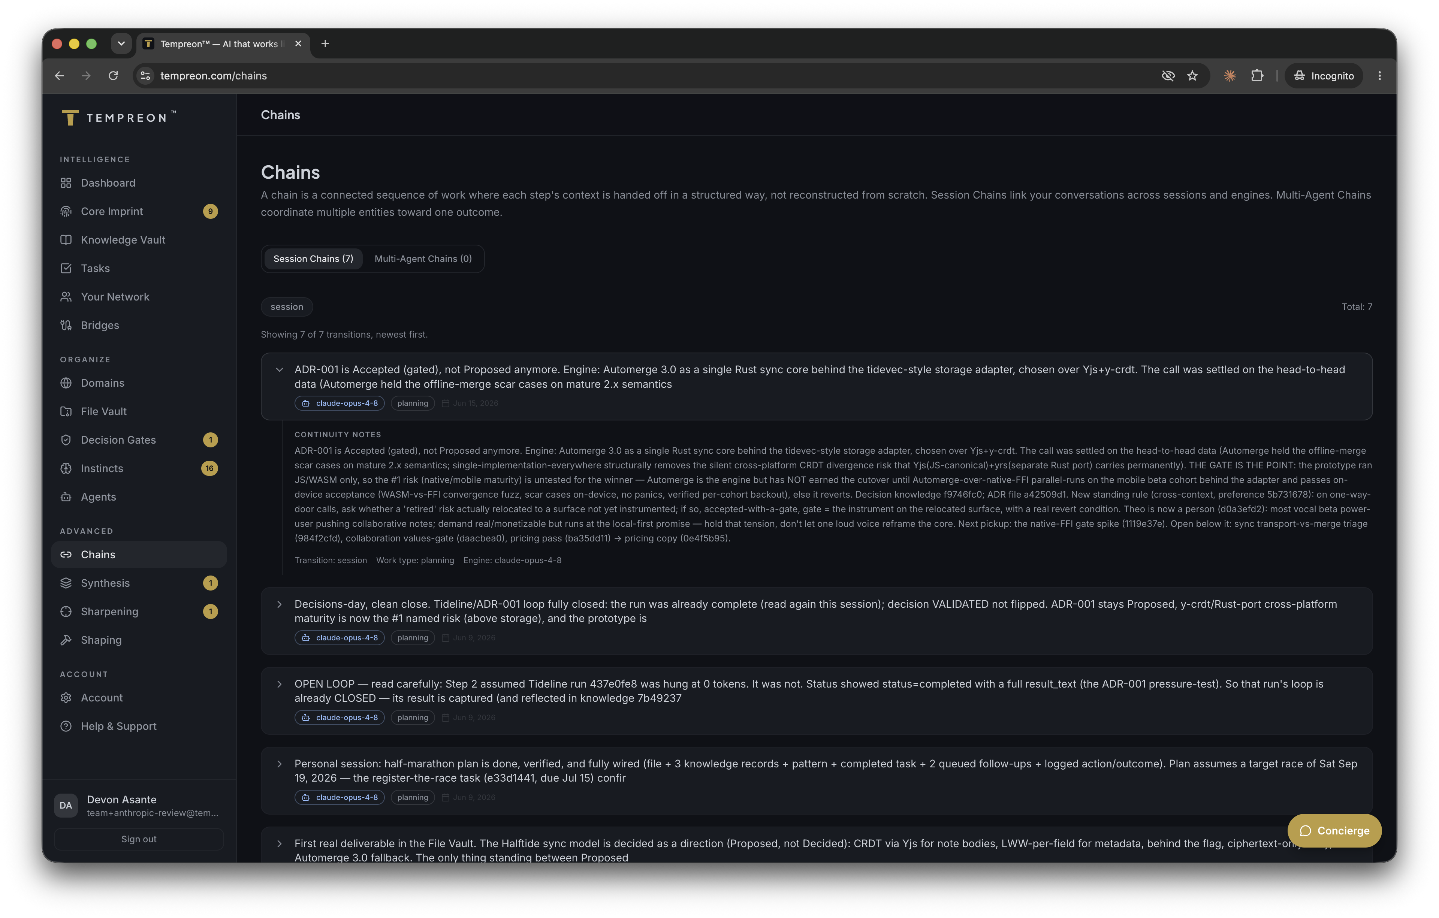This screenshot has width=1439, height=918.
Task: Expand the First real deliverable chain
Action: click(x=279, y=844)
